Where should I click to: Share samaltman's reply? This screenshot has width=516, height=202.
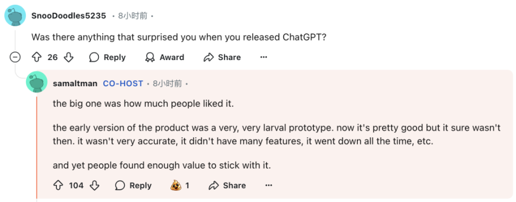(x=227, y=185)
